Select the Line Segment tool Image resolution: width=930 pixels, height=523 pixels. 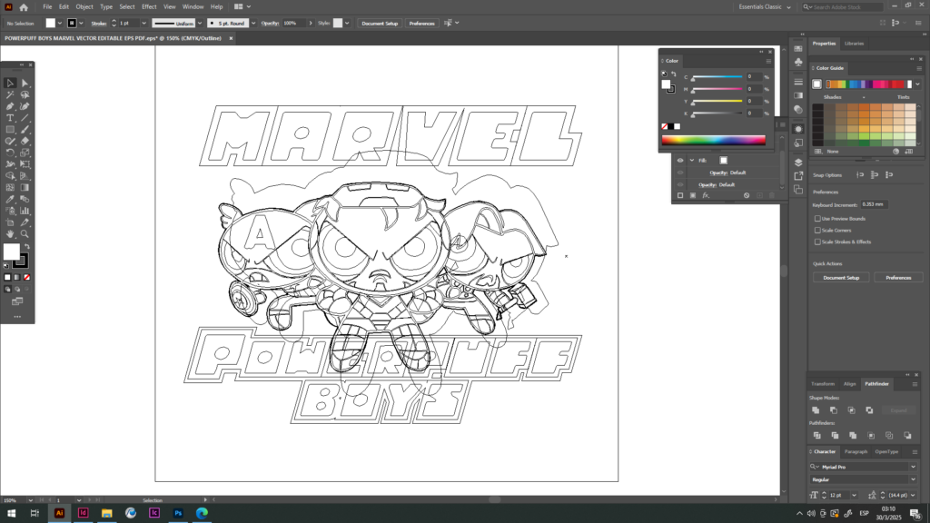pos(25,118)
